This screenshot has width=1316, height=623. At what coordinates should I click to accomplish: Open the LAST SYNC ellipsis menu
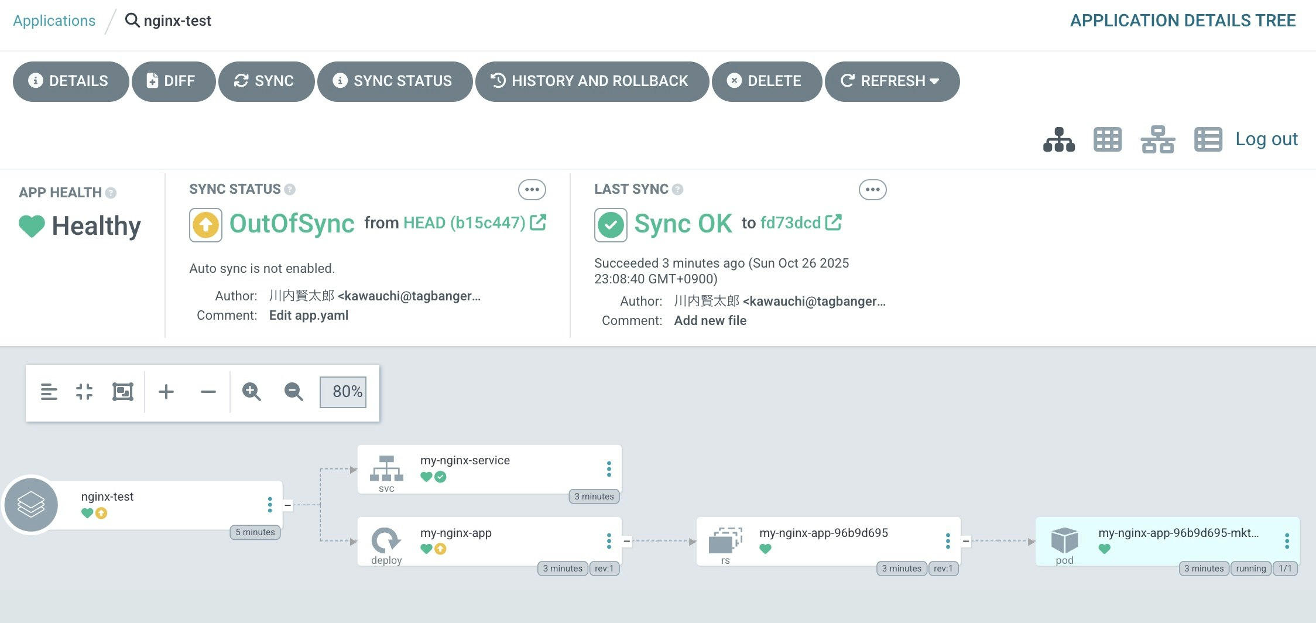[872, 190]
